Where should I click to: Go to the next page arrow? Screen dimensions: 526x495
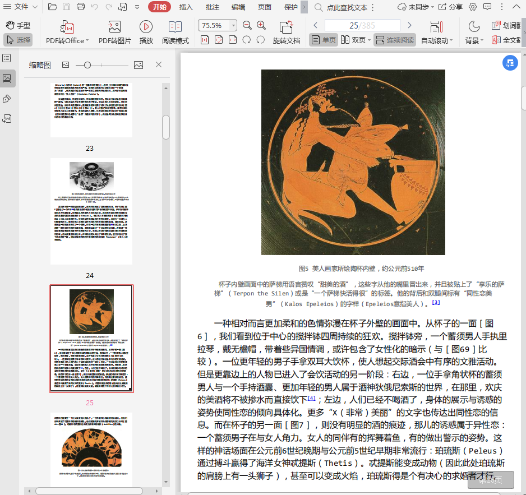(409, 25)
